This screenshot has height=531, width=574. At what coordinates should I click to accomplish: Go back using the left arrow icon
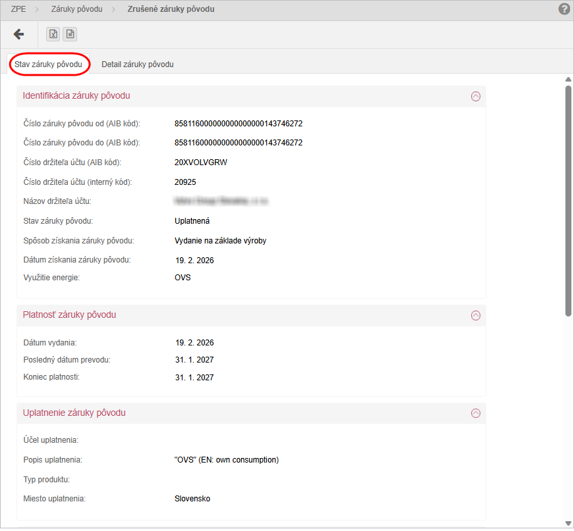[18, 34]
